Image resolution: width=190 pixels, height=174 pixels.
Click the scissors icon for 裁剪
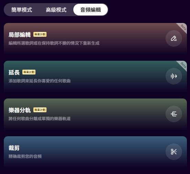point(173,152)
